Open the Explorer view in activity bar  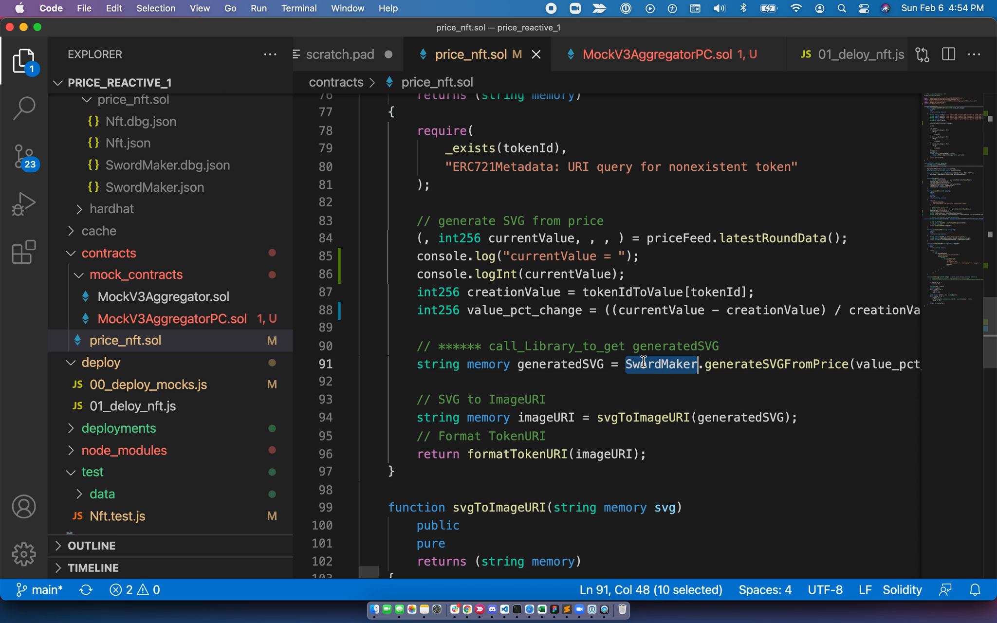[23, 61]
